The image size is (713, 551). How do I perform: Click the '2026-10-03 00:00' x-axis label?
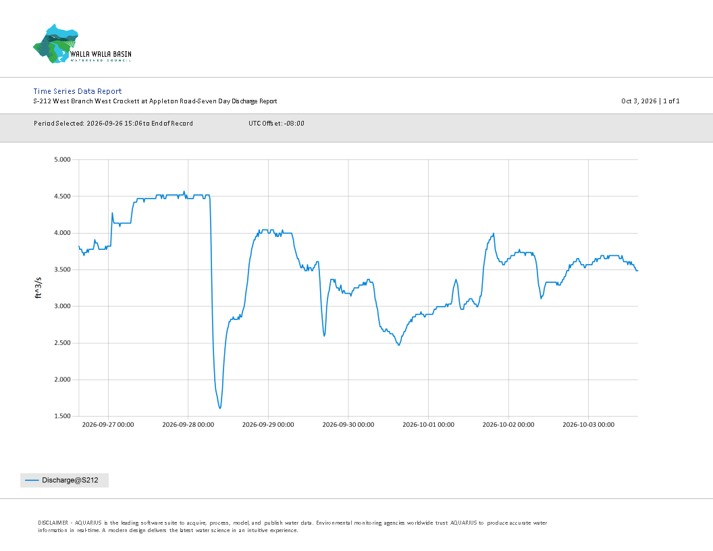pos(588,425)
